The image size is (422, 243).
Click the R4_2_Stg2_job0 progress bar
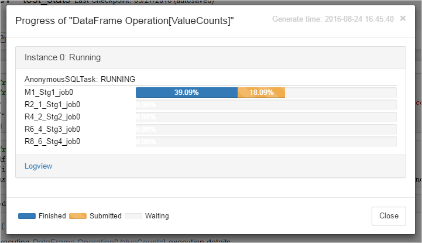click(266, 117)
